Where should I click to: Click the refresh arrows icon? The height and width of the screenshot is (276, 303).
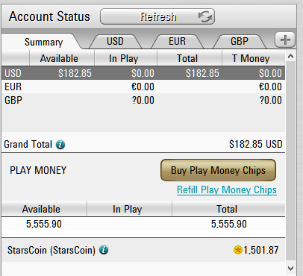[205, 16]
